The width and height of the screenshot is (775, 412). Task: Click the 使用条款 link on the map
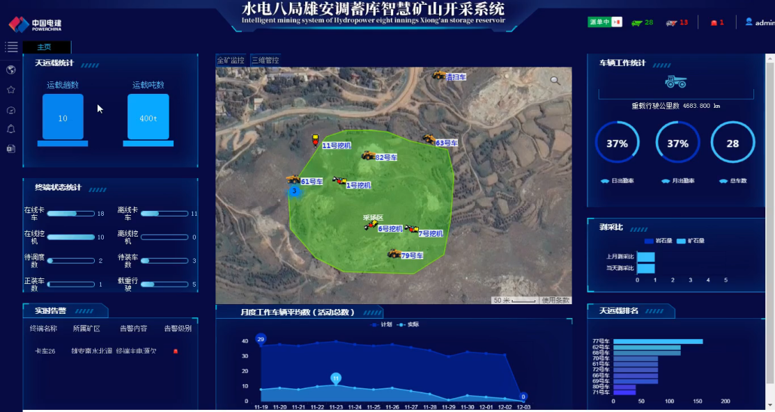(x=555, y=301)
